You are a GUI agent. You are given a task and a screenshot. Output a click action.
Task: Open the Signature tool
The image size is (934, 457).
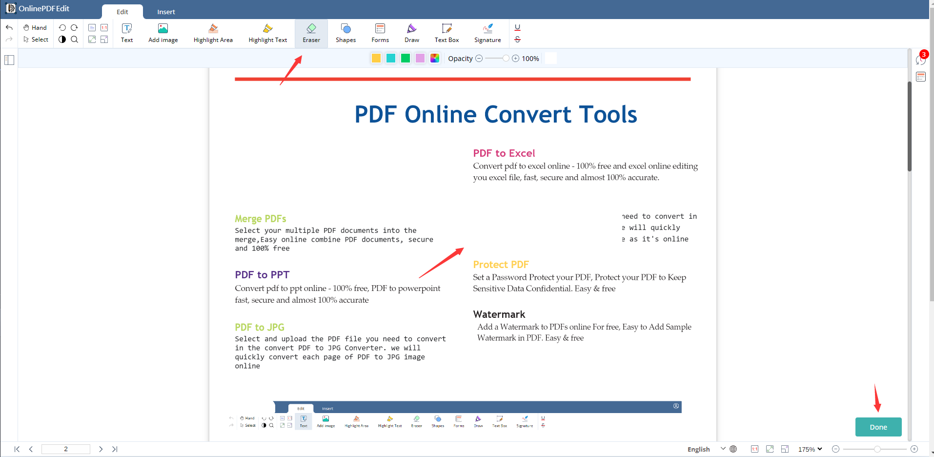487,33
